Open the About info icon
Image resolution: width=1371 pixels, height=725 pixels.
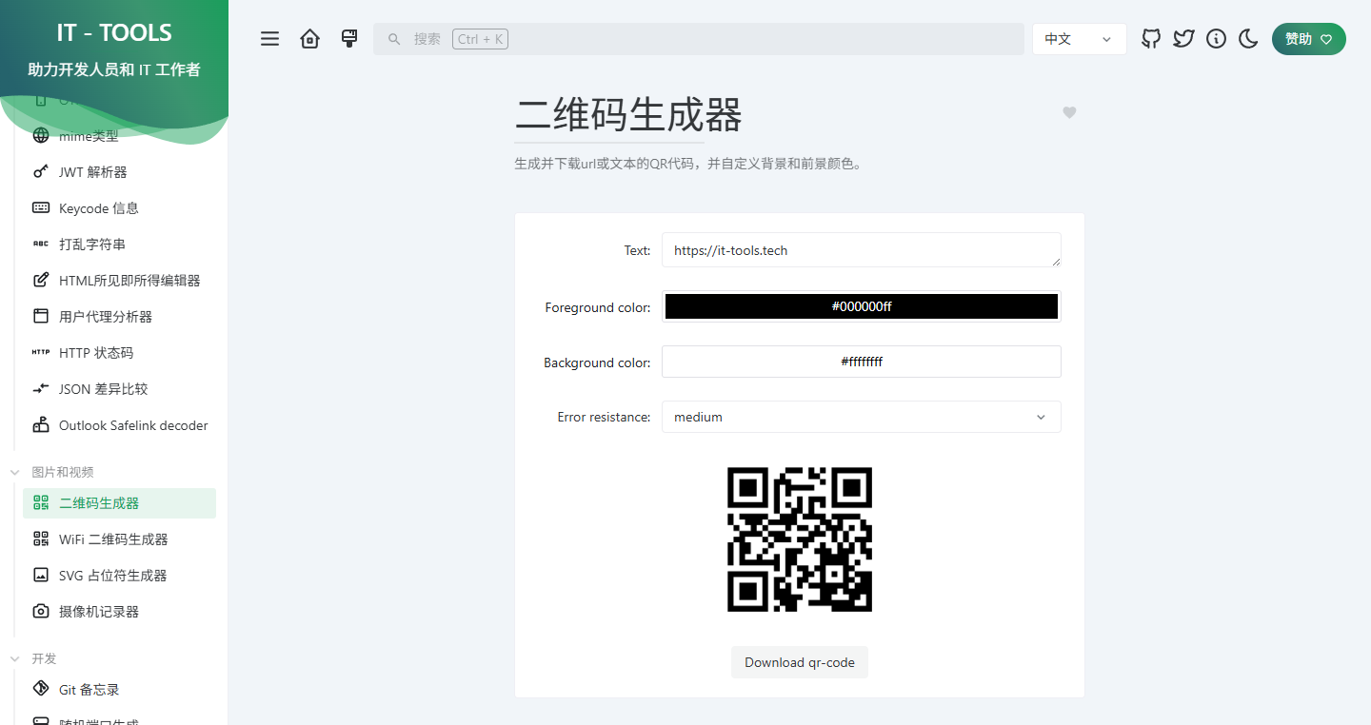1216,39
